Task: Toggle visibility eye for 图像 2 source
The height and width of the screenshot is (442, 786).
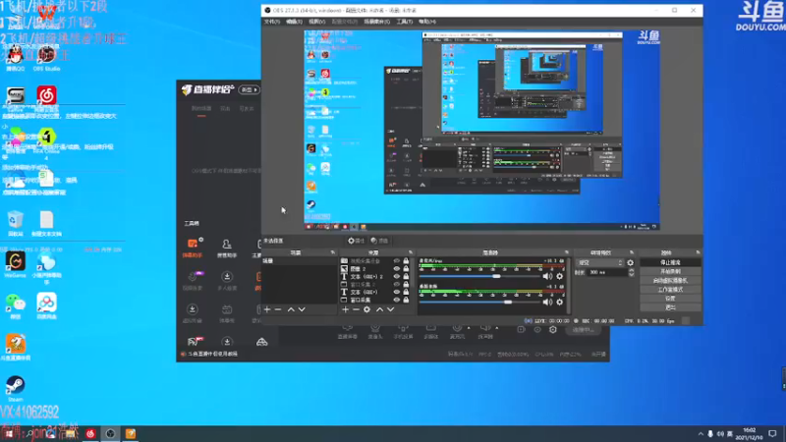Action: click(397, 268)
